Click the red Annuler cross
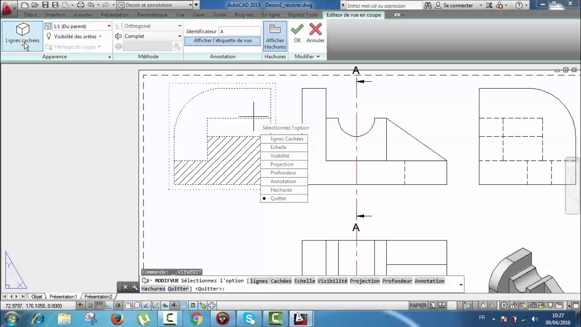581x327 pixels. pyautogui.click(x=315, y=30)
